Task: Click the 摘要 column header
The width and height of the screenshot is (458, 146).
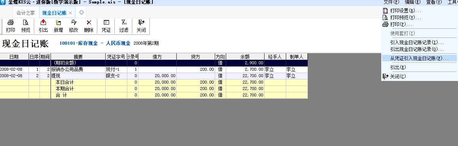Action: (78, 57)
